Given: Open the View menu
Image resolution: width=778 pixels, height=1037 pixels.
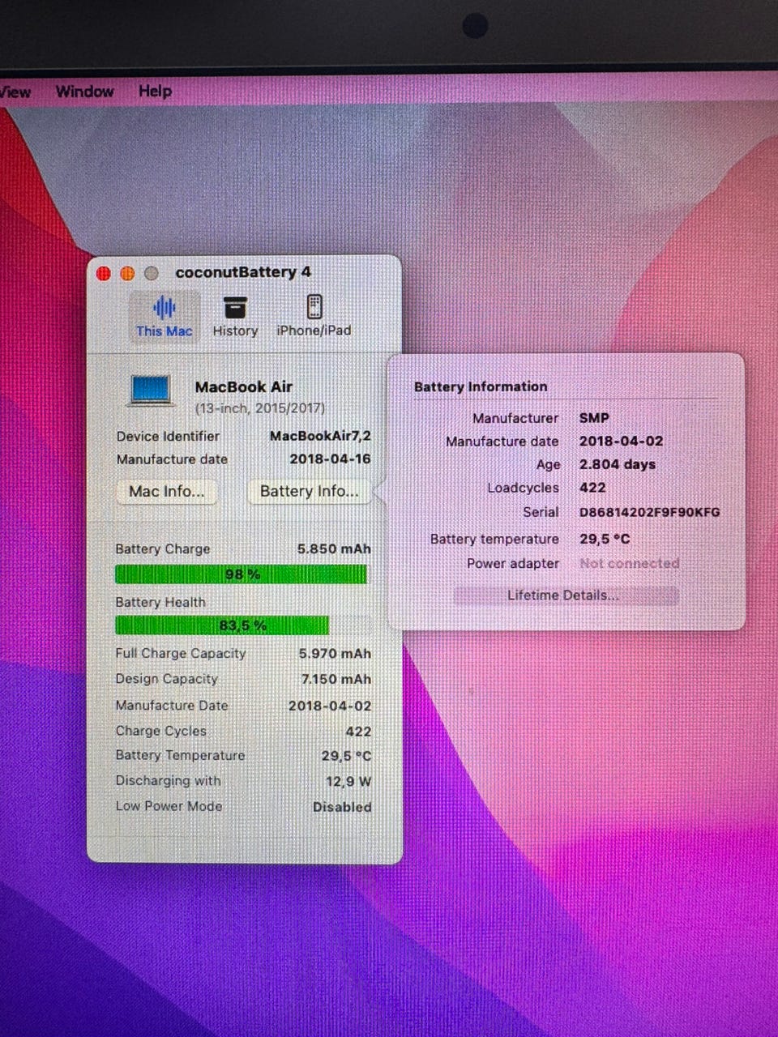Looking at the screenshot, I should click(15, 92).
